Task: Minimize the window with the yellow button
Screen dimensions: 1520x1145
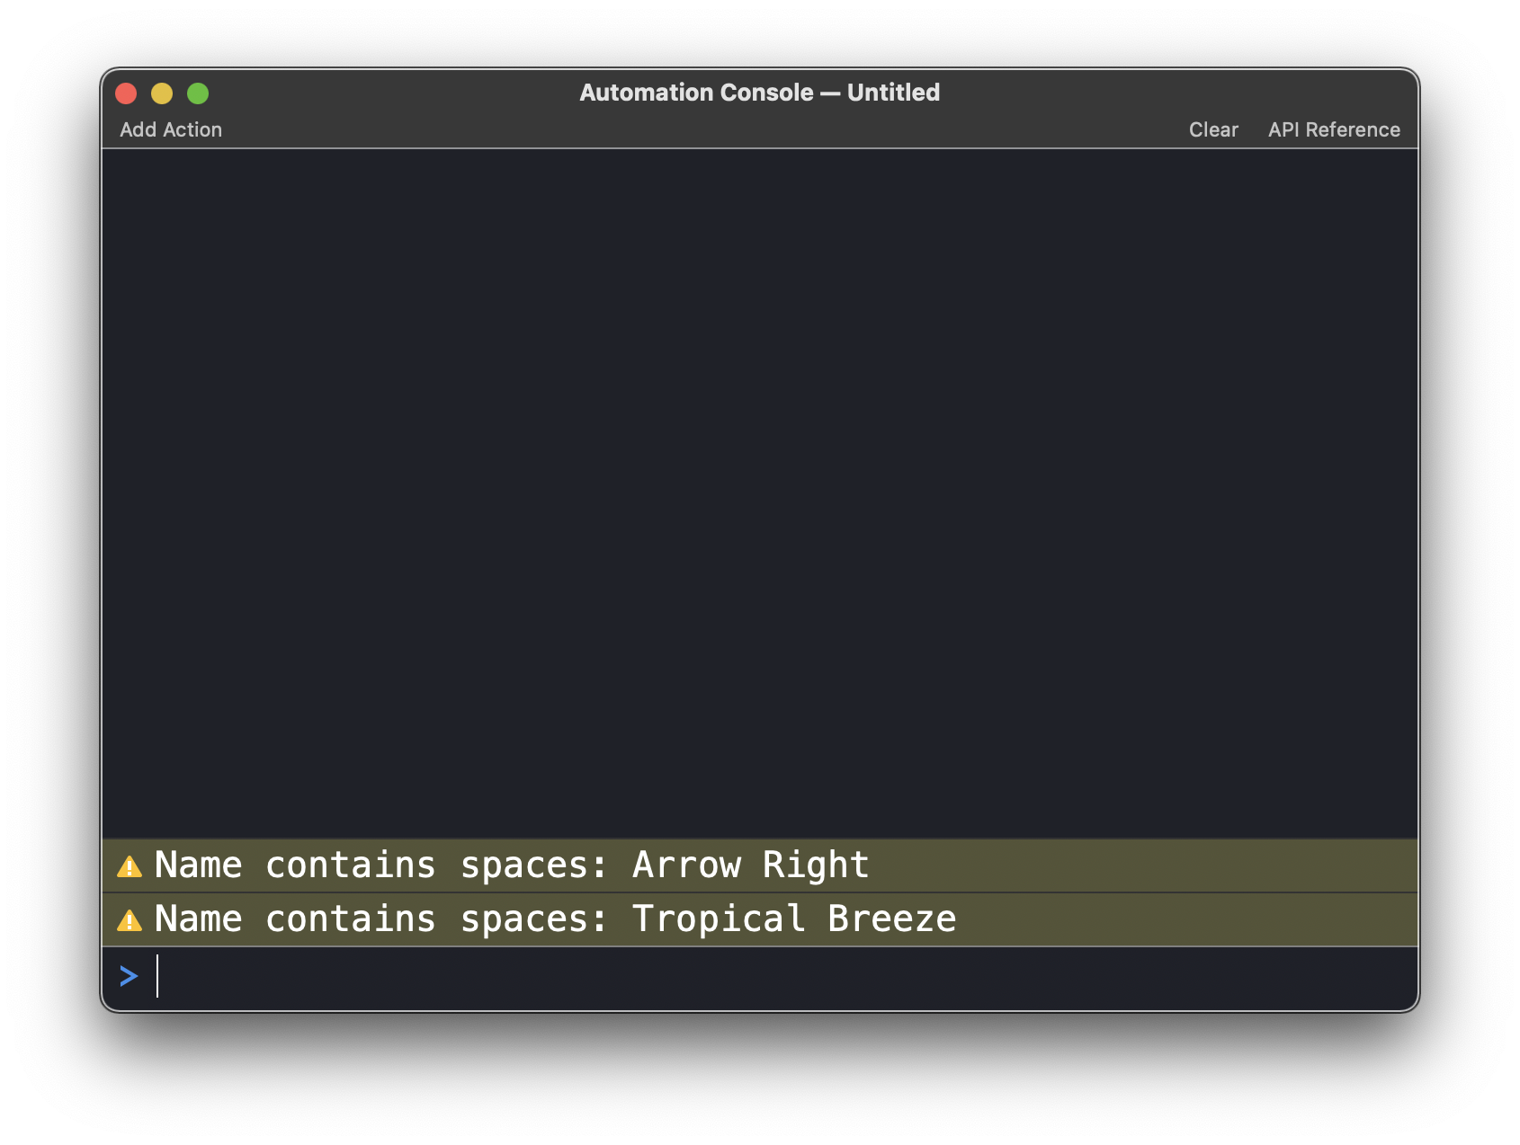Action: [162, 93]
